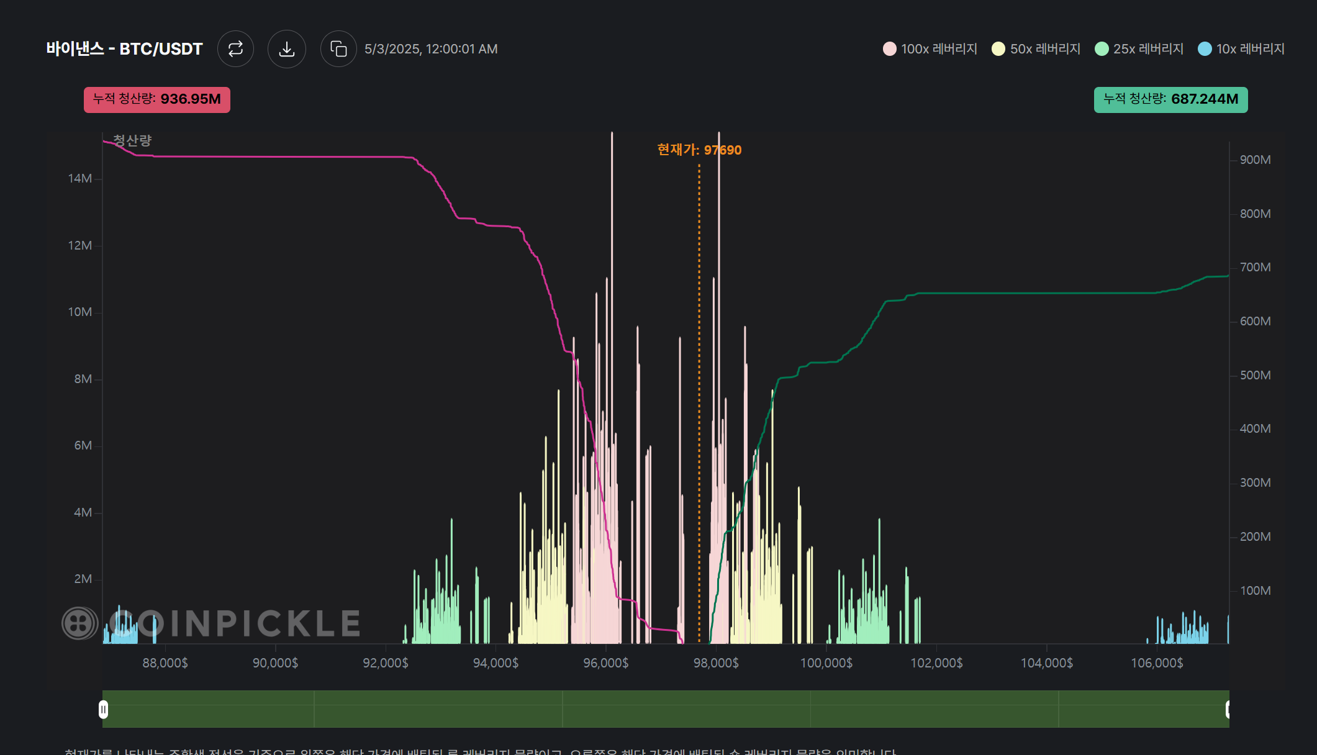Click the current price 97690 label
The height and width of the screenshot is (755, 1317).
(699, 150)
